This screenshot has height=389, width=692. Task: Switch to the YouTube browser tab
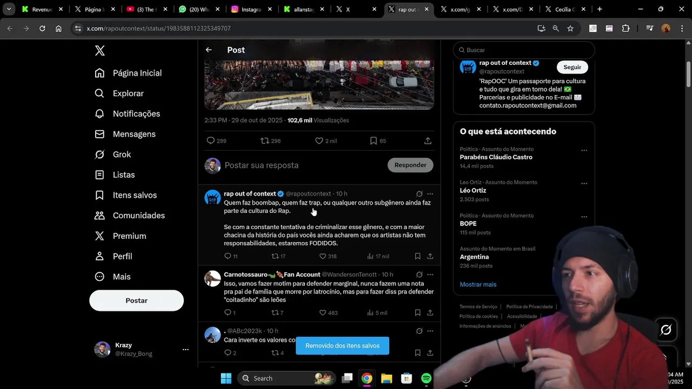point(147,9)
